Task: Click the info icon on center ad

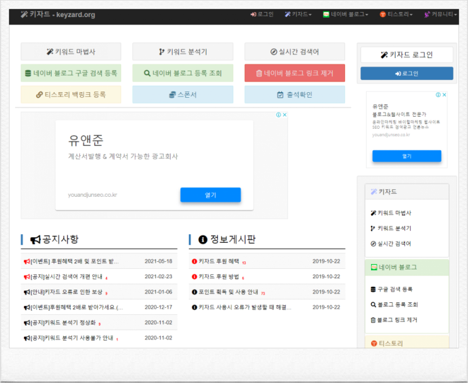Action: 278,115
